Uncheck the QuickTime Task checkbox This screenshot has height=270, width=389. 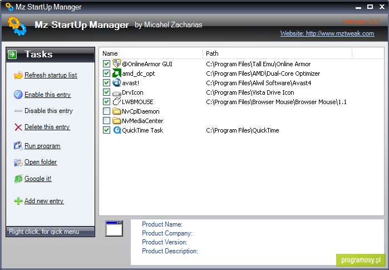coord(106,130)
